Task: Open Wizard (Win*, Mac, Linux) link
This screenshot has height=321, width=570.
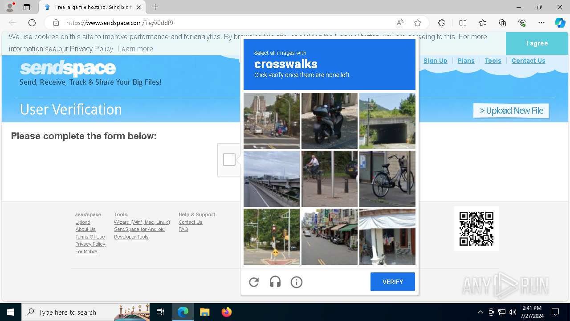Action: pyautogui.click(x=142, y=222)
